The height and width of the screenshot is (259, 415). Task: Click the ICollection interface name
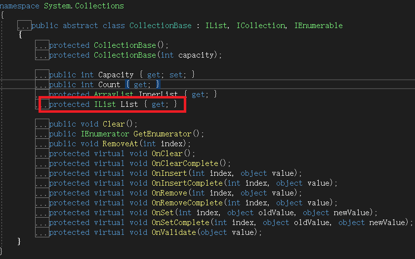[x=260, y=26]
